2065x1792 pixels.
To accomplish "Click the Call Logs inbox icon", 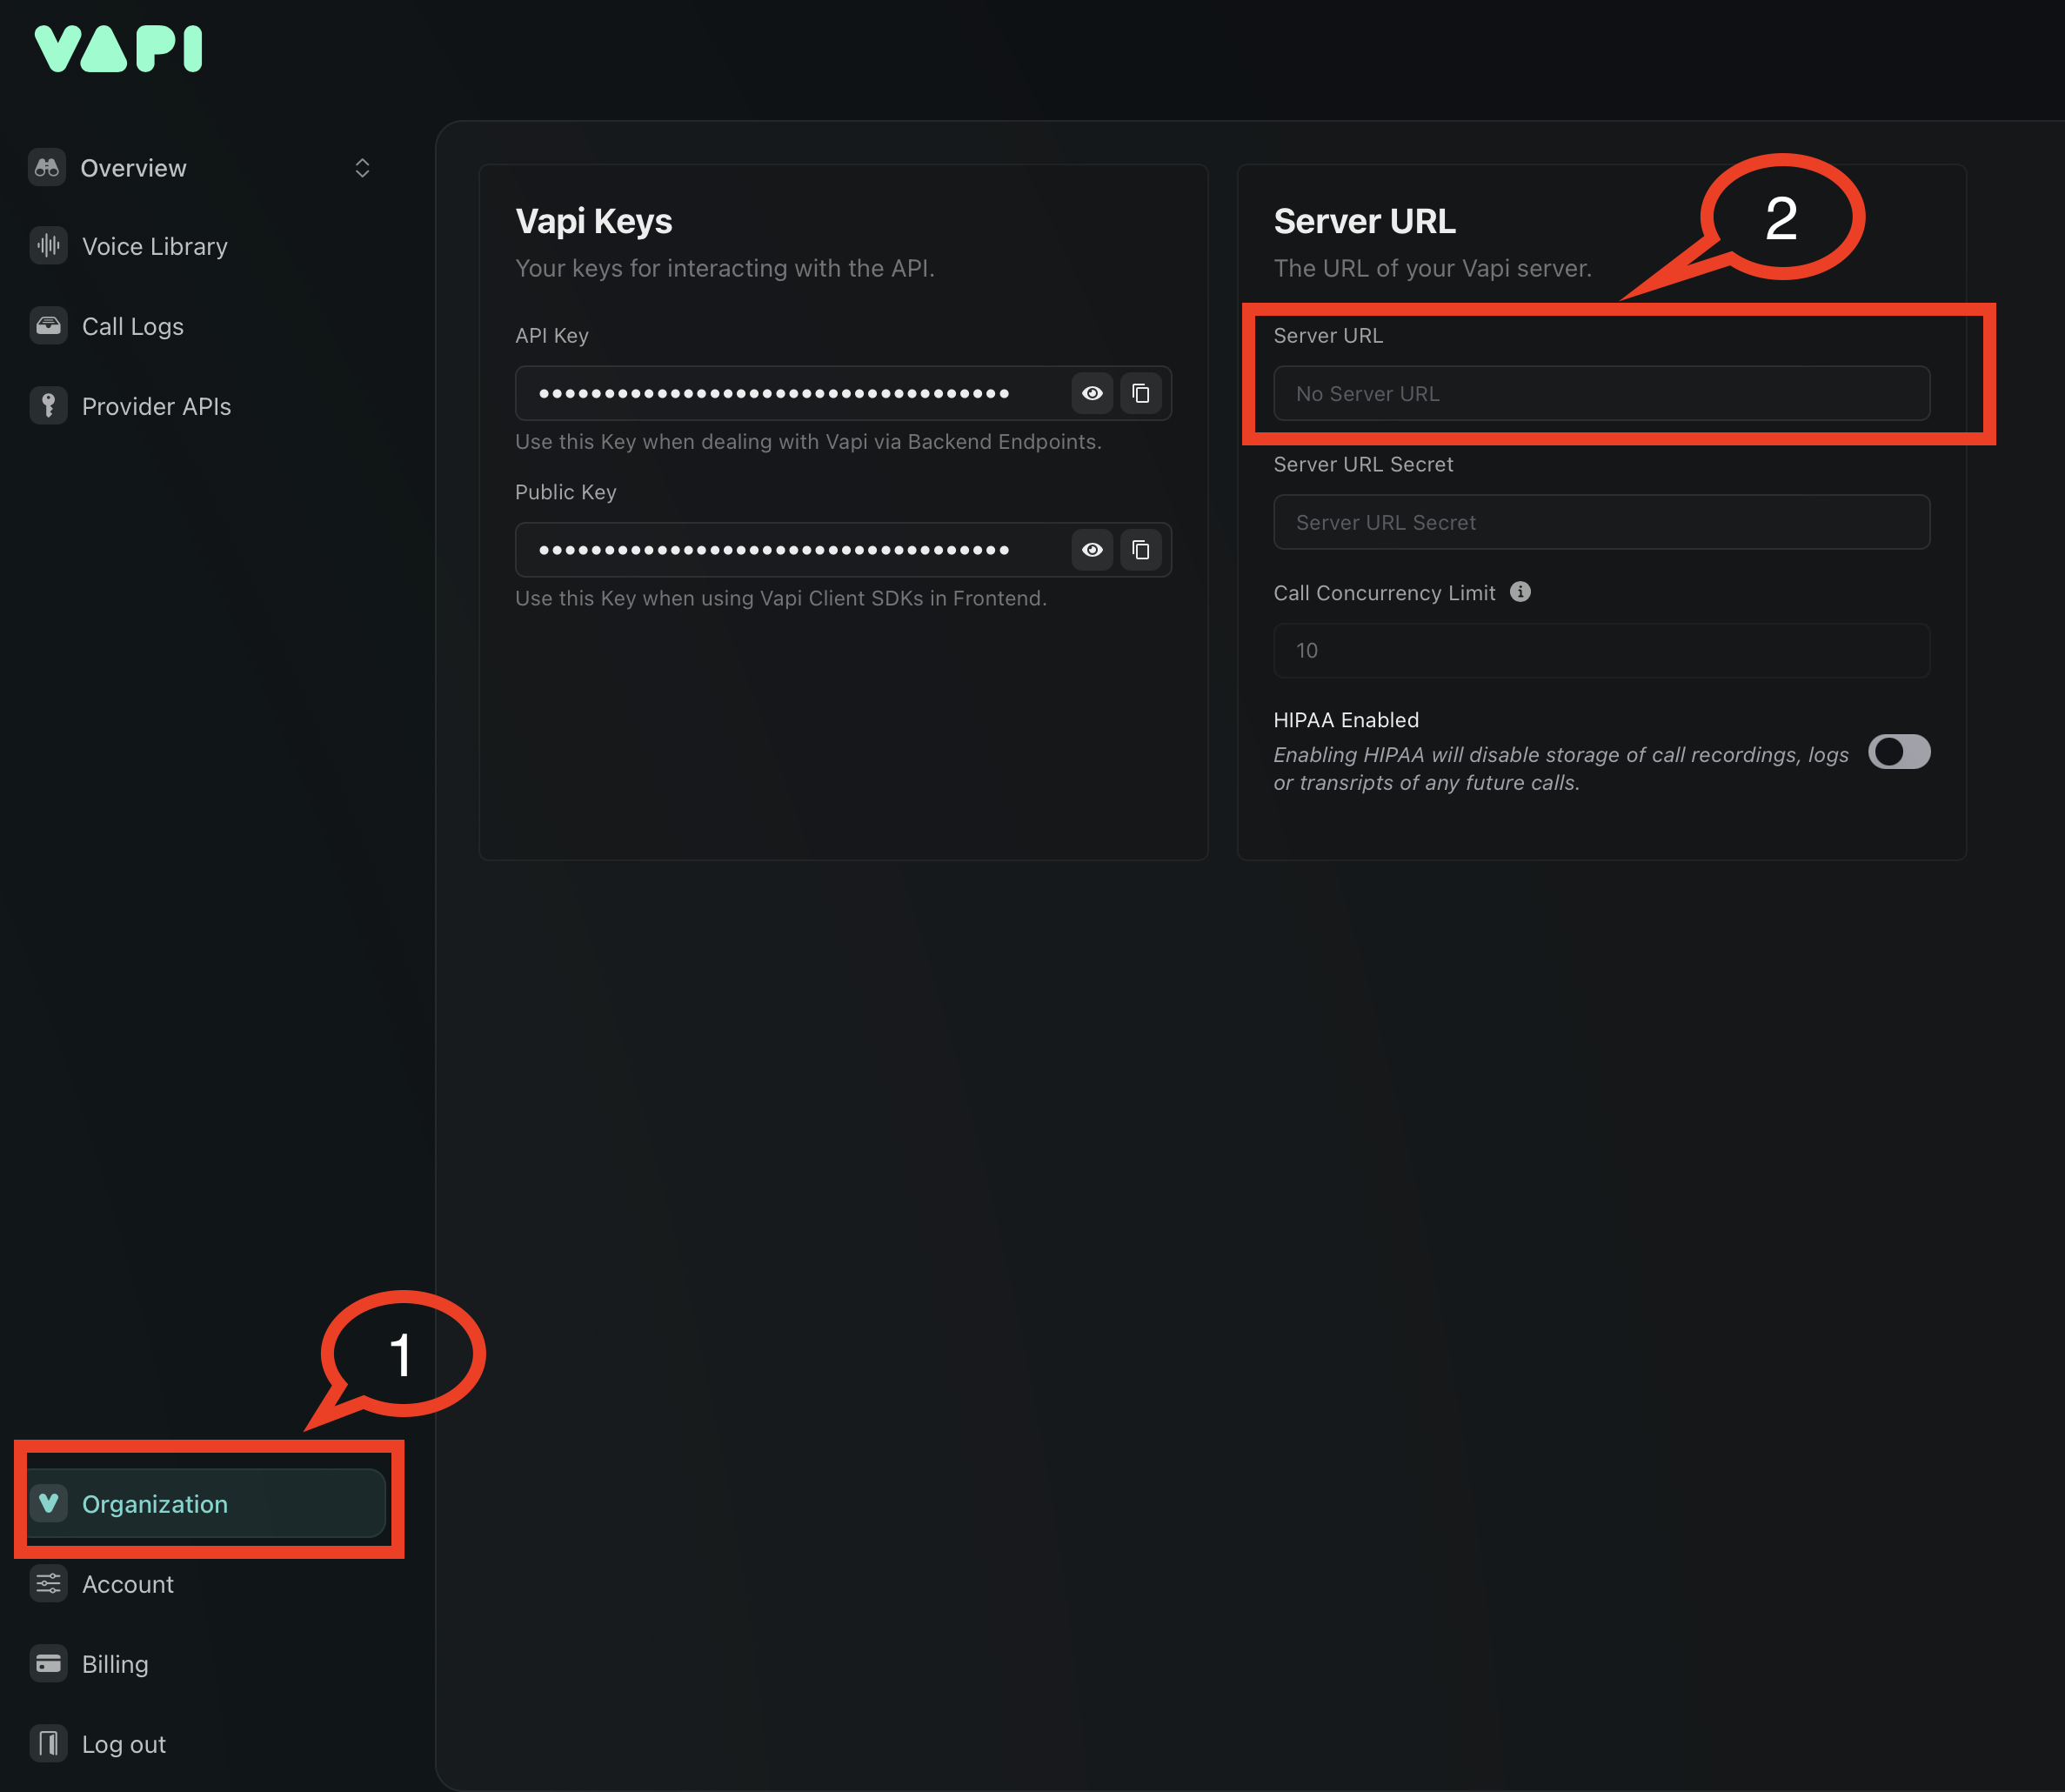I will pos(47,325).
